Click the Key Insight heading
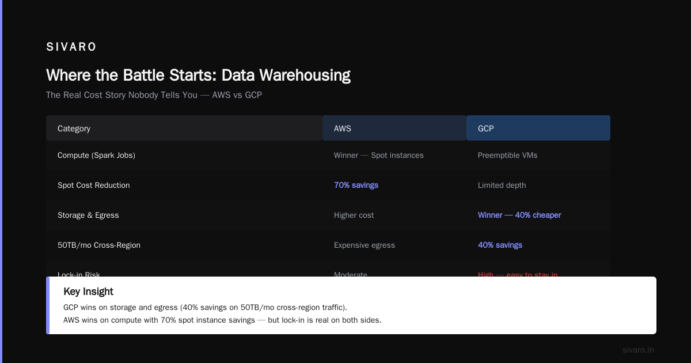The width and height of the screenshot is (691, 363). (x=88, y=292)
